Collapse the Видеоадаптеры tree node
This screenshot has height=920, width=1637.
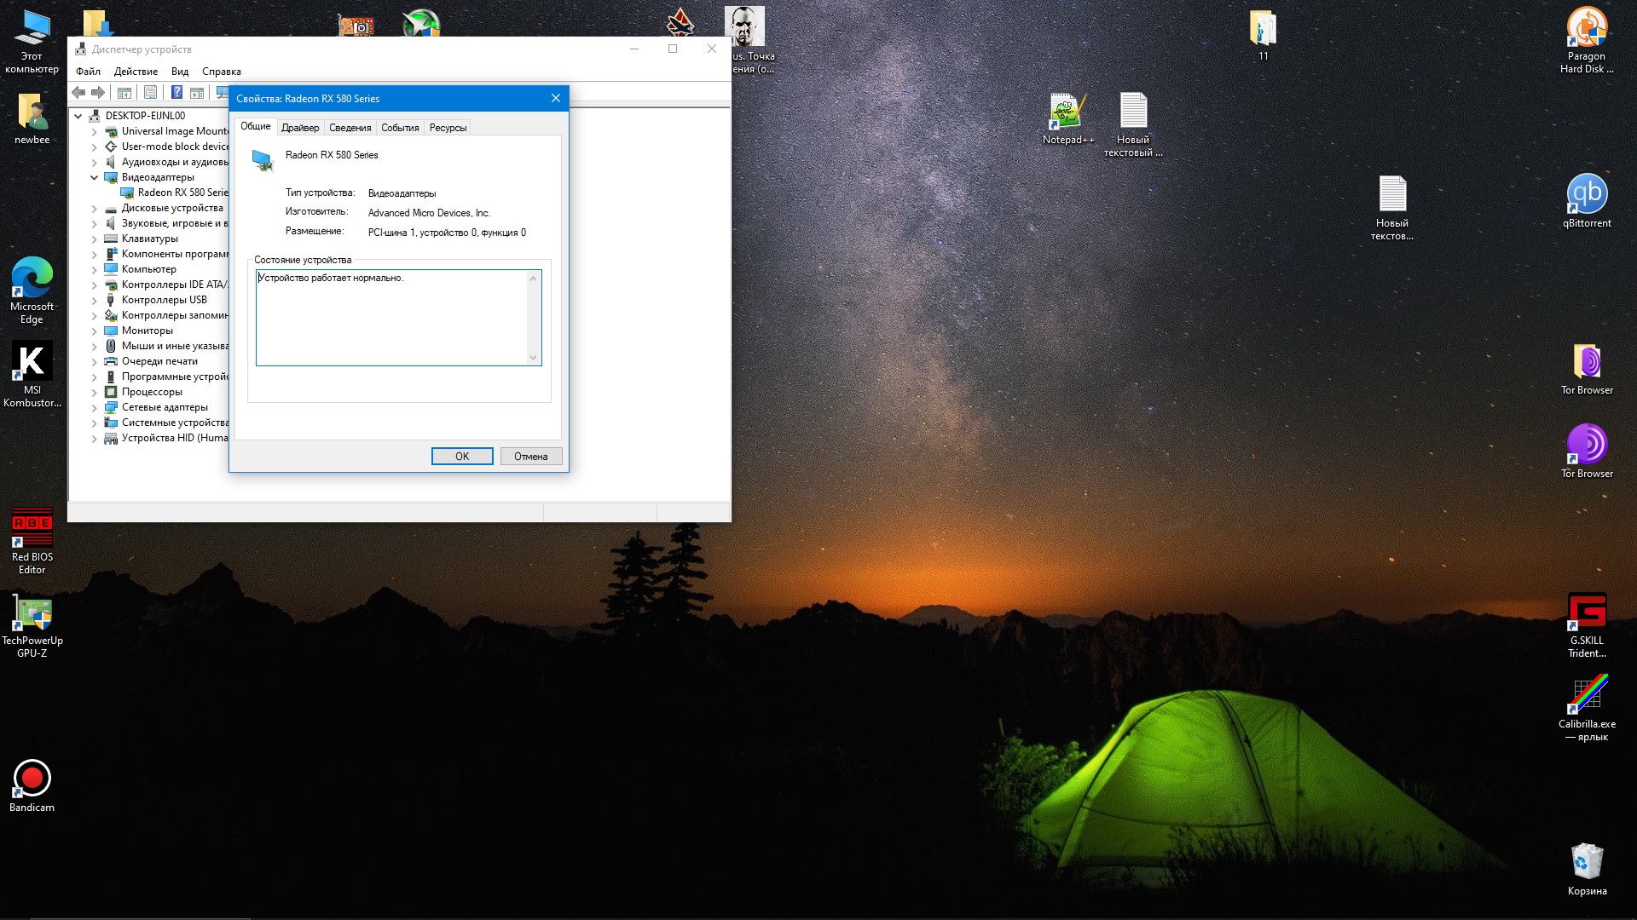click(x=95, y=177)
